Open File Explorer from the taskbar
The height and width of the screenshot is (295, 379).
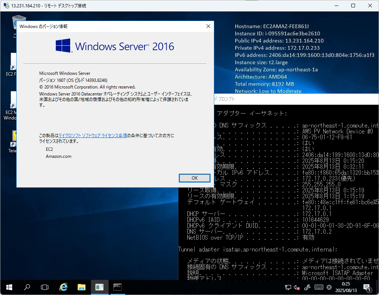coord(81,287)
